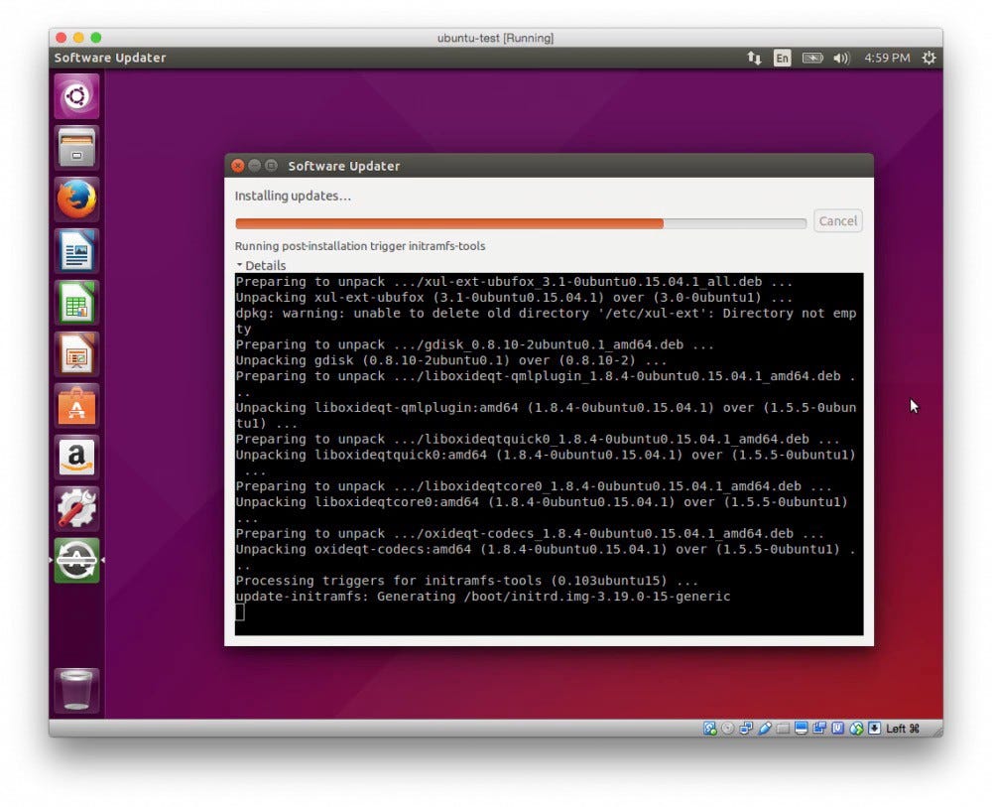Click the Left ⌘ host key indicator
The height and width of the screenshot is (807, 992).
pyautogui.click(x=903, y=729)
